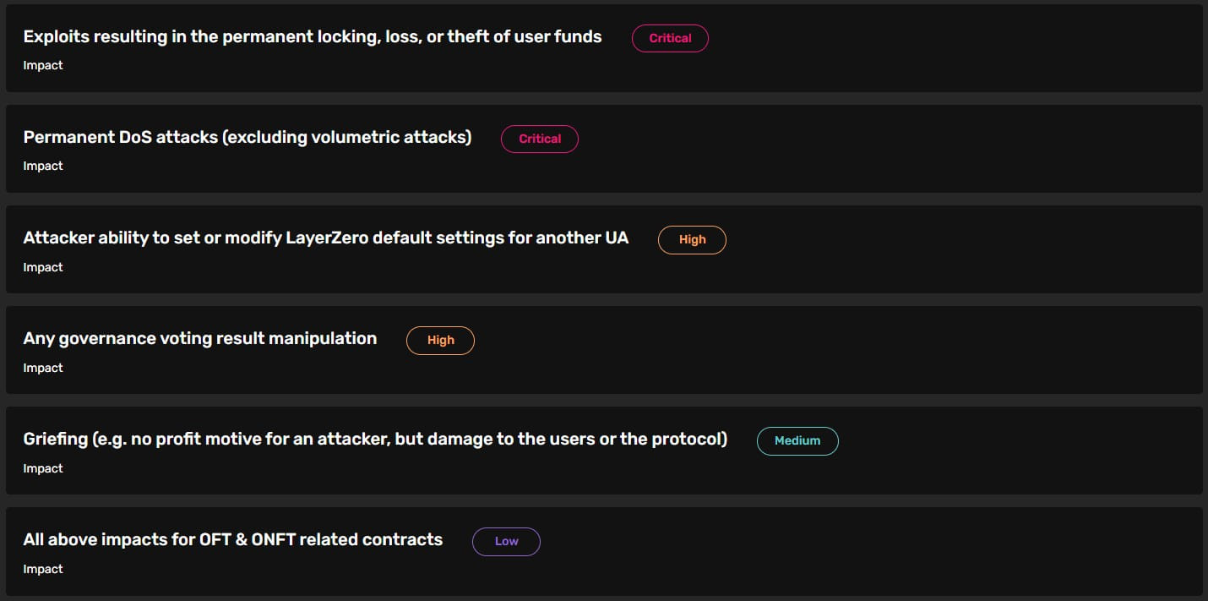This screenshot has width=1208, height=601.
Task: Click the 'Griefing' impact title
Action: pyautogui.click(x=375, y=440)
